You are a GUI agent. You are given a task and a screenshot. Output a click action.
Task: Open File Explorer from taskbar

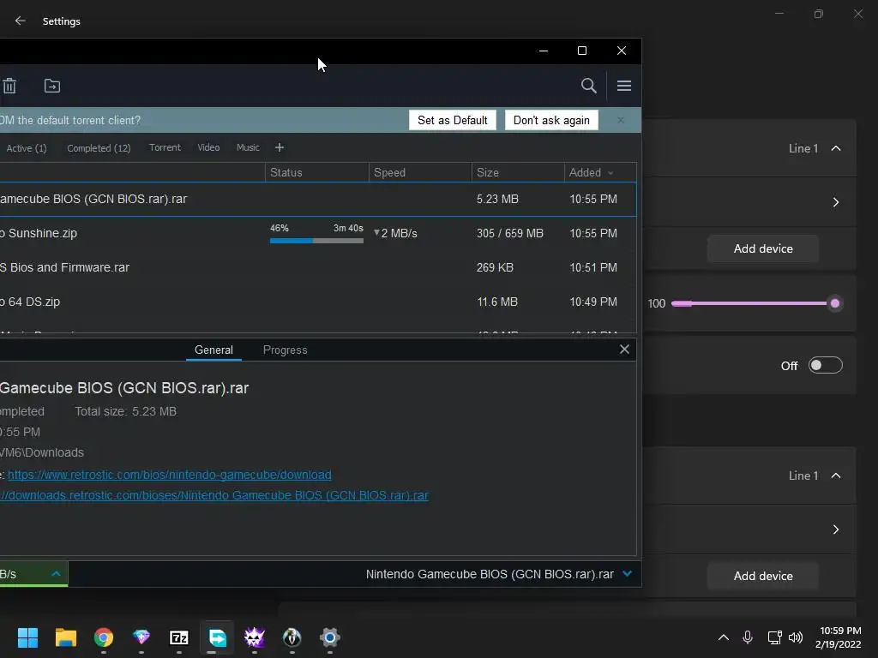click(x=65, y=637)
